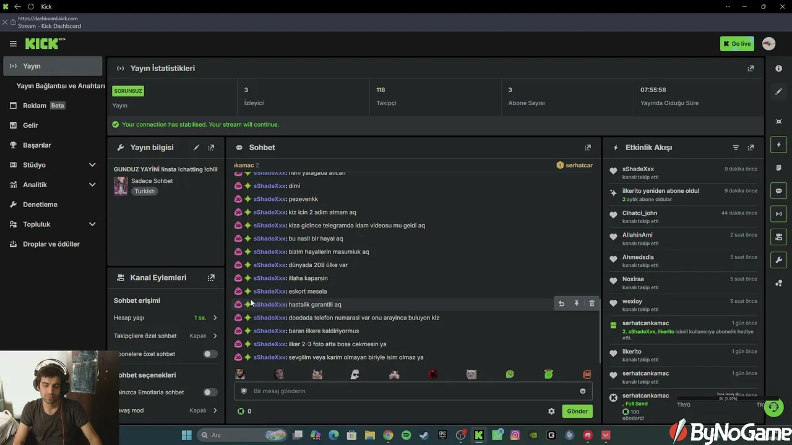Toggle the chat bubble widget in the right sidebar
This screenshot has height=445, width=792.
pyautogui.click(x=779, y=191)
